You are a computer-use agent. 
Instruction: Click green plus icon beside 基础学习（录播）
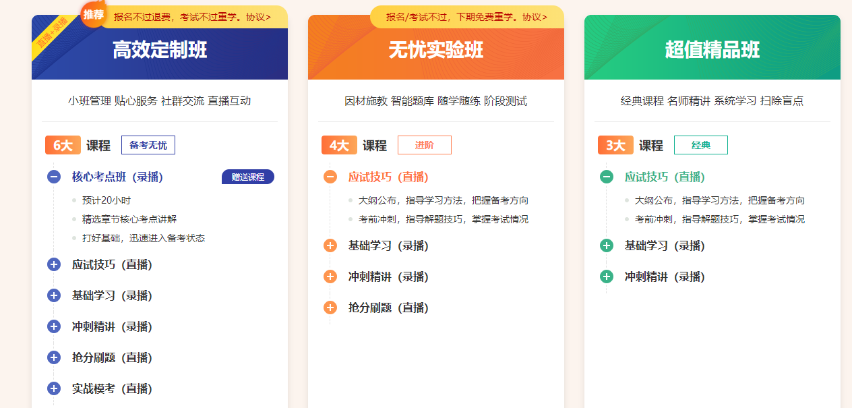[607, 245]
